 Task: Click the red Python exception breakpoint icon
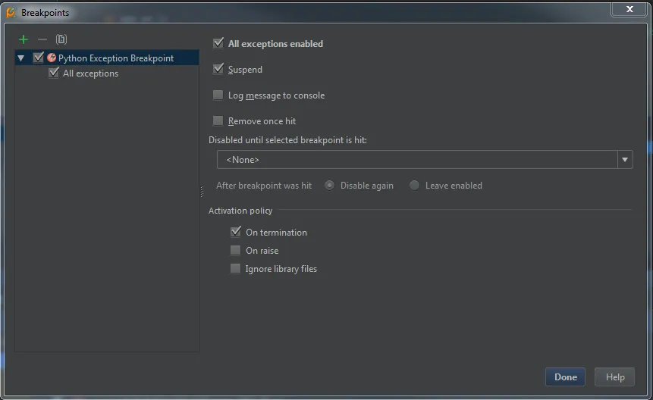tap(52, 58)
